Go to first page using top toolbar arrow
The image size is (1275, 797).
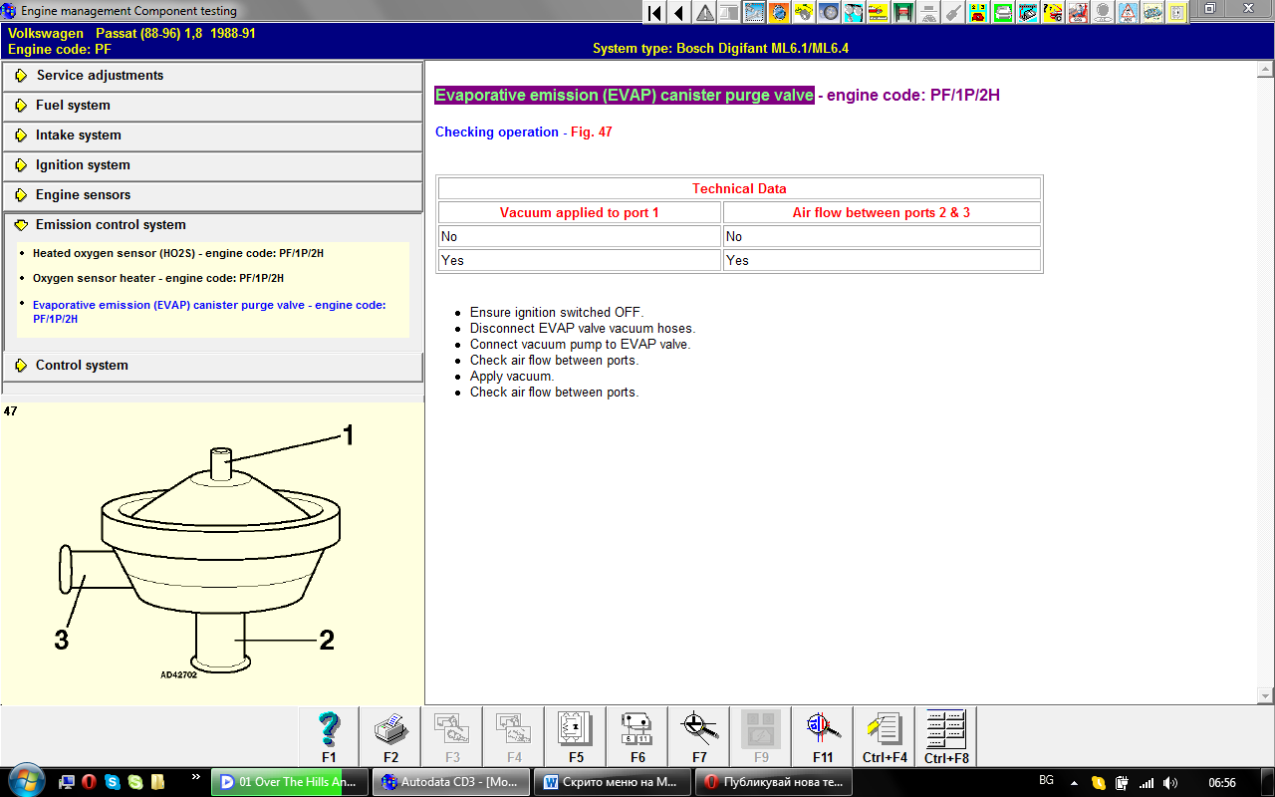tap(654, 12)
